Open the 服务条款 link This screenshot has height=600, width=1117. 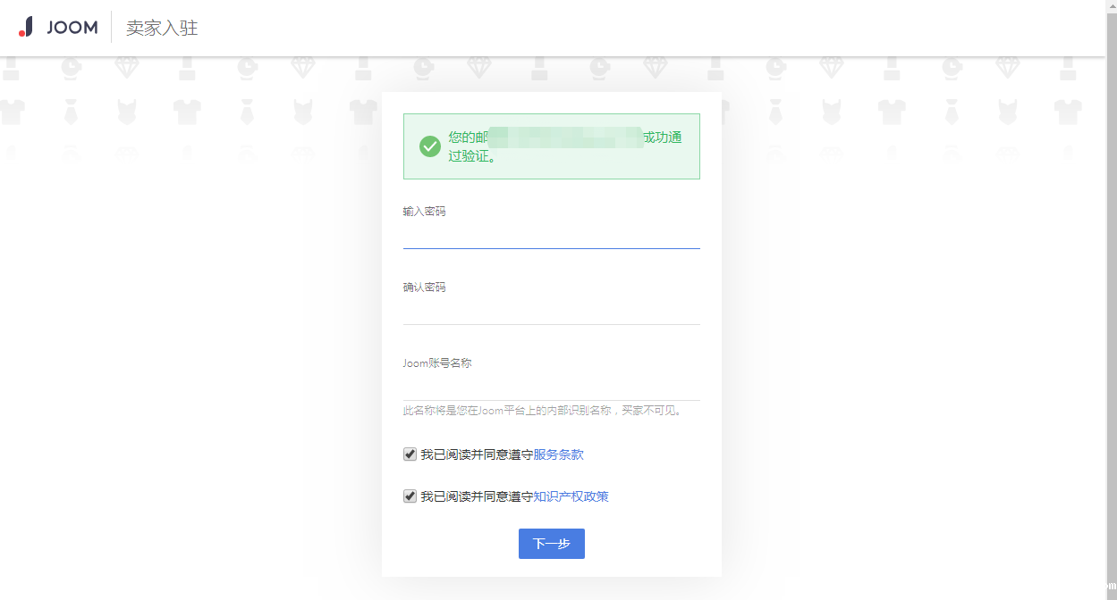pyautogui.click(x=559, y=454)
